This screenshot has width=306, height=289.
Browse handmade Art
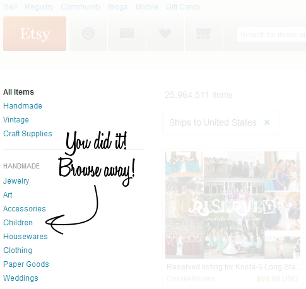(8, 195)
